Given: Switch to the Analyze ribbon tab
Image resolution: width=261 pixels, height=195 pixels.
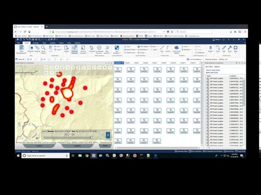Looking at the screenshot, I should (53, 43).
